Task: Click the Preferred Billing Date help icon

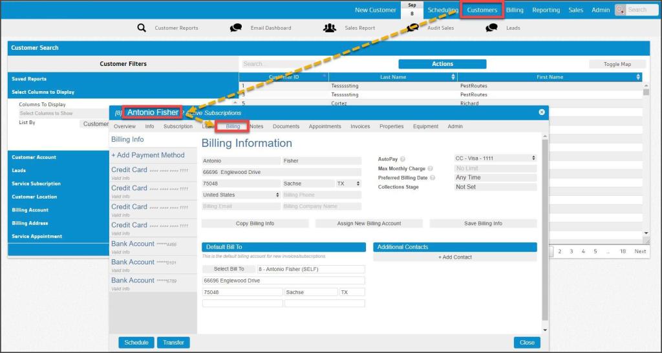Action: point(432,178)
